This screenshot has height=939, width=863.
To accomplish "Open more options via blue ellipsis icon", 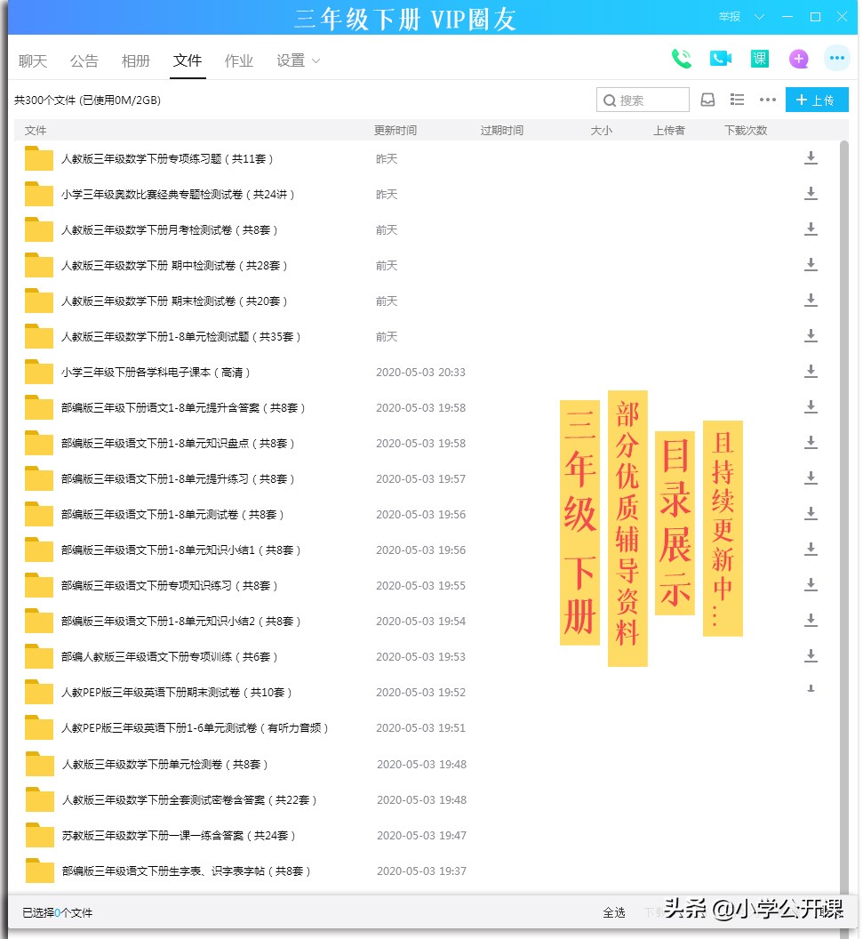I will tap(836, 57).
